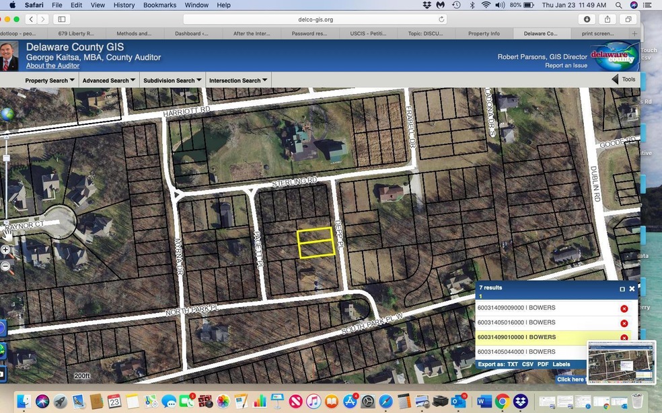
Task: Open the Bookmarks menu in menu bar
Action: (158, 5)
